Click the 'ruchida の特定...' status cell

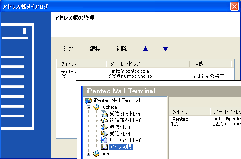(210, 76)
